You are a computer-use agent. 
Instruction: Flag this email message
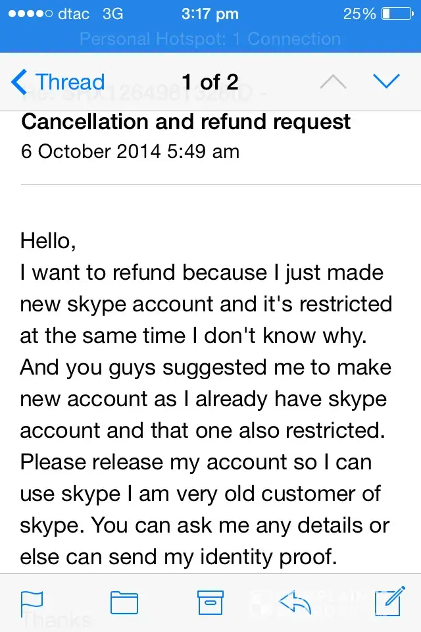(32, 602)
